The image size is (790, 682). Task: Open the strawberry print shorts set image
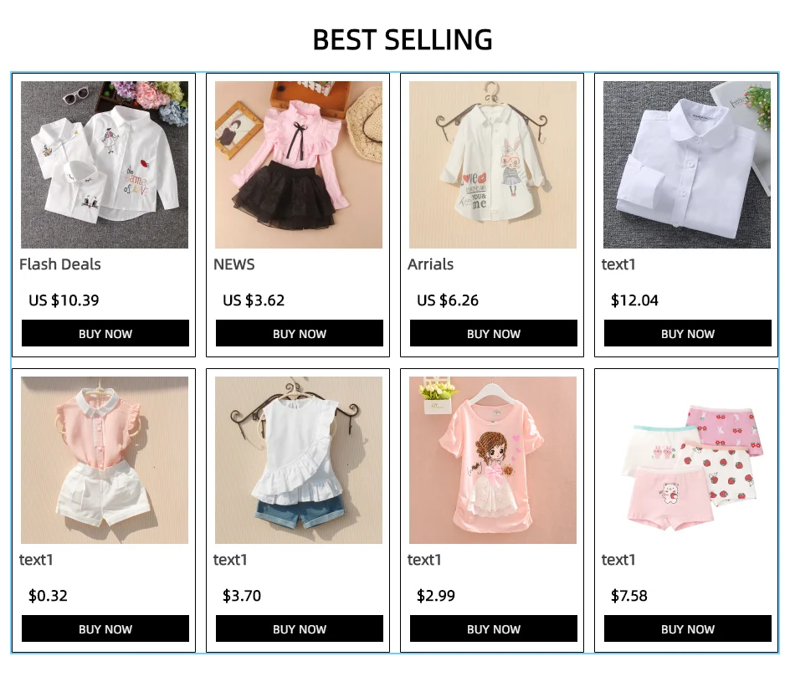[x=687, y=460]
